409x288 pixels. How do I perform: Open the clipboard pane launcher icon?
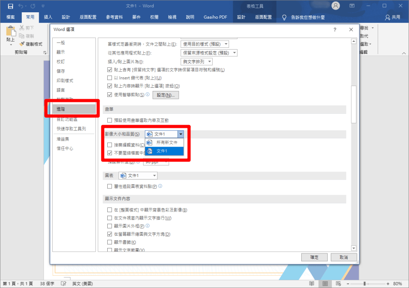[45, 52]
